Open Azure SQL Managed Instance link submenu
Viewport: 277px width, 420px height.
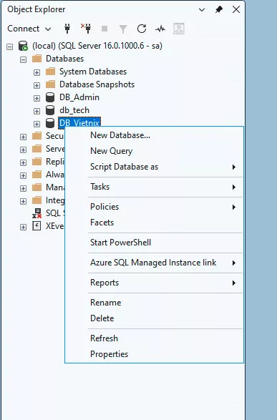pyautogui.click(x=154, y=263)
